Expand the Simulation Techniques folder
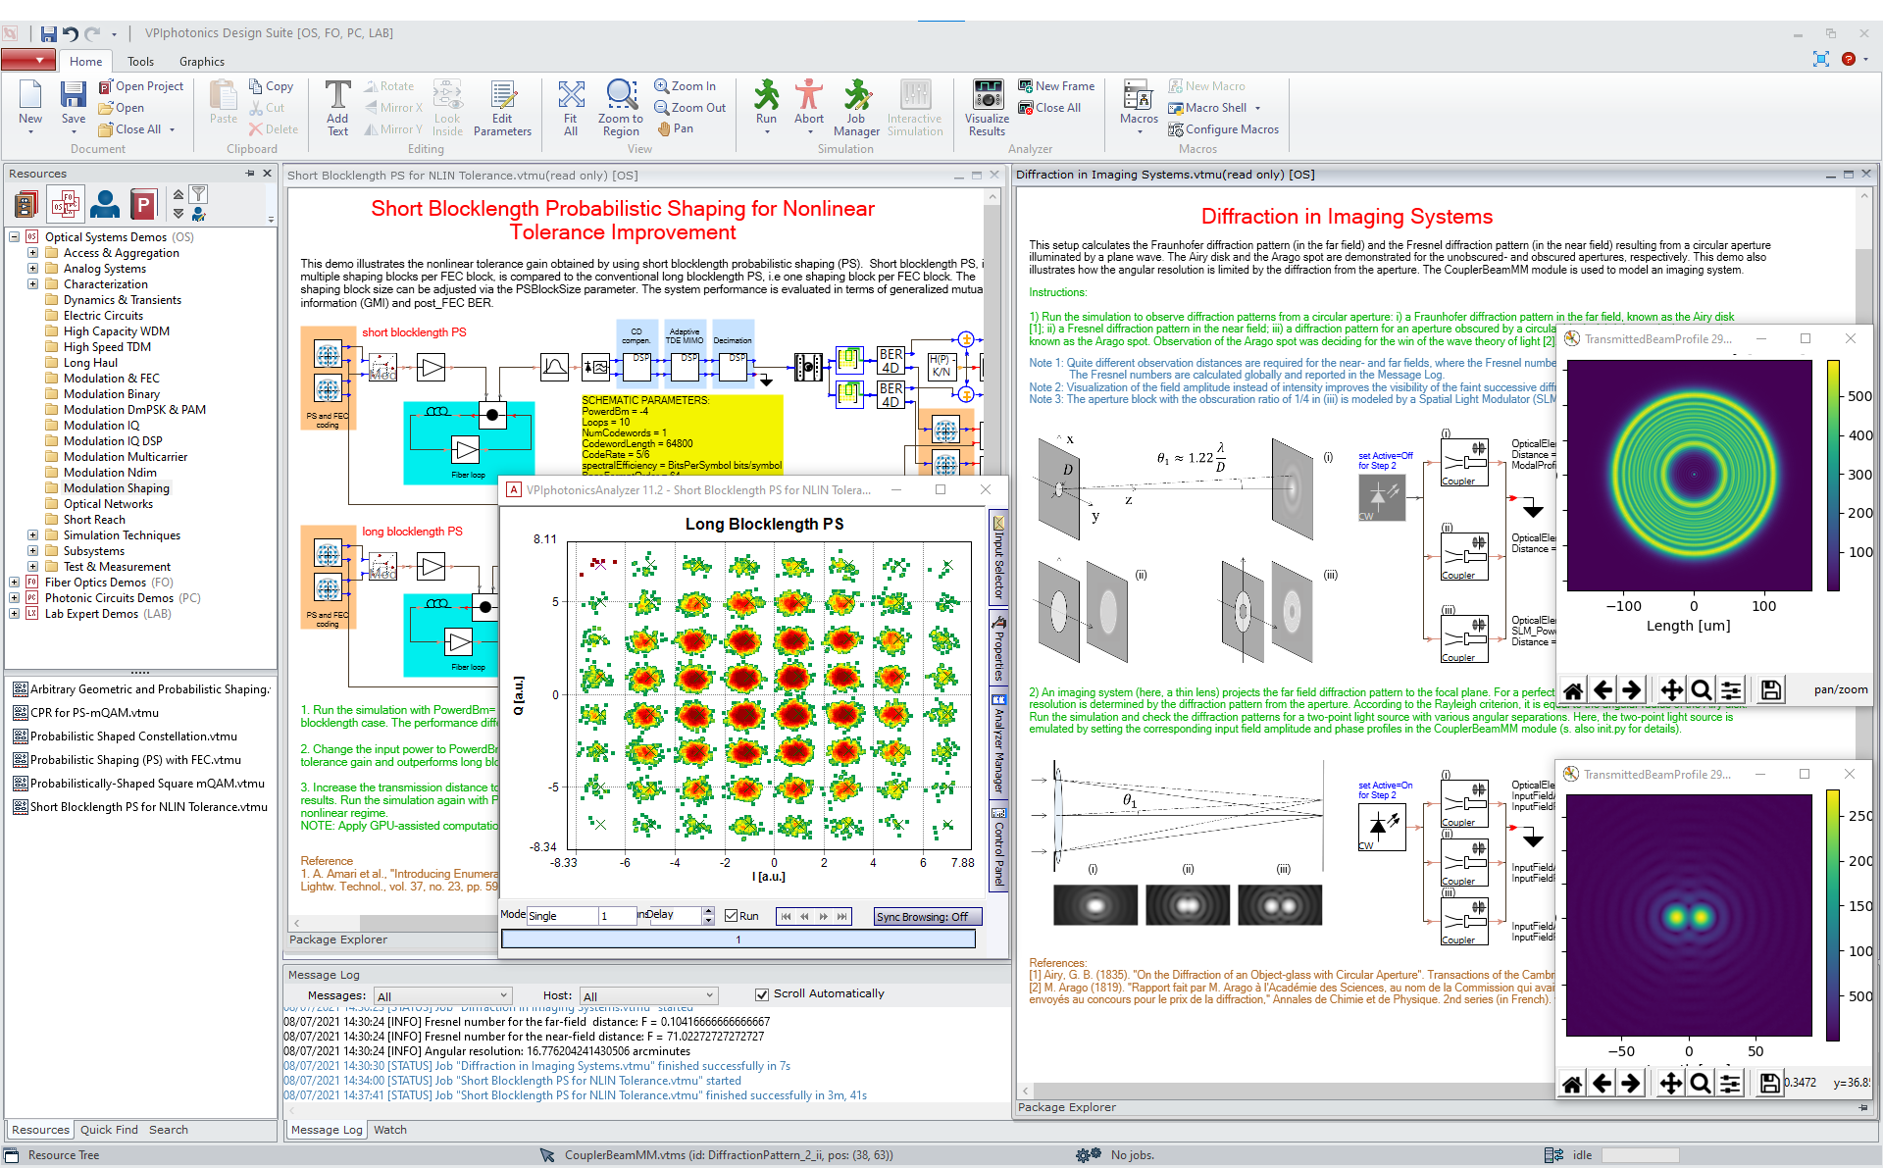 point(32,535)
